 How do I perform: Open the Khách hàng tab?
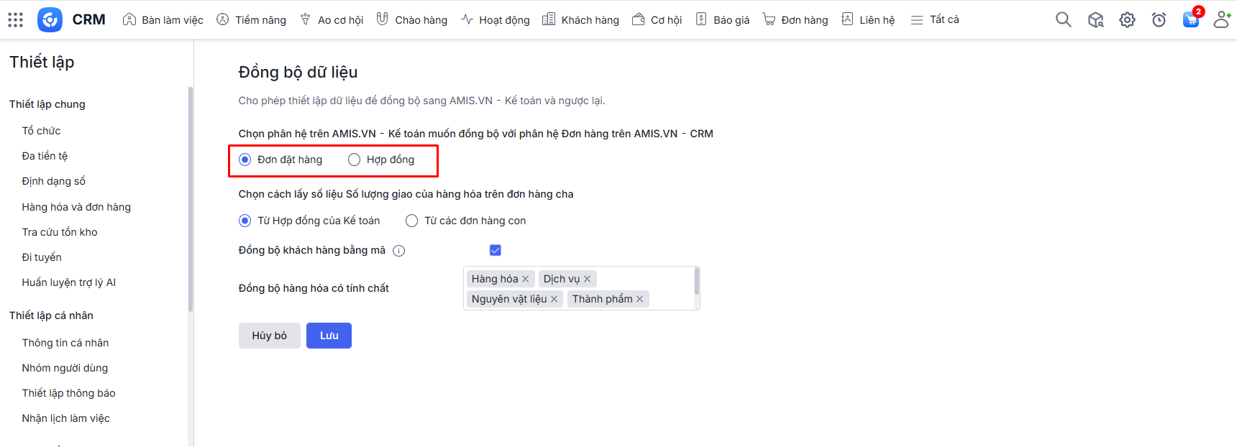580,19
